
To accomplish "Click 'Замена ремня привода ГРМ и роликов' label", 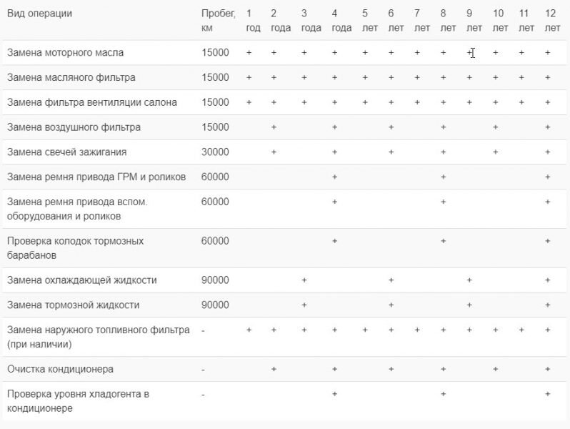I will [96, 177].
